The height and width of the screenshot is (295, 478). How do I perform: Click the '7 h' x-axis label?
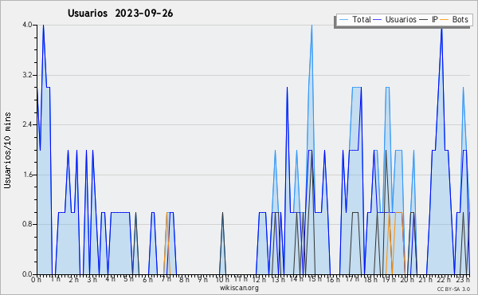coord(166,279)
